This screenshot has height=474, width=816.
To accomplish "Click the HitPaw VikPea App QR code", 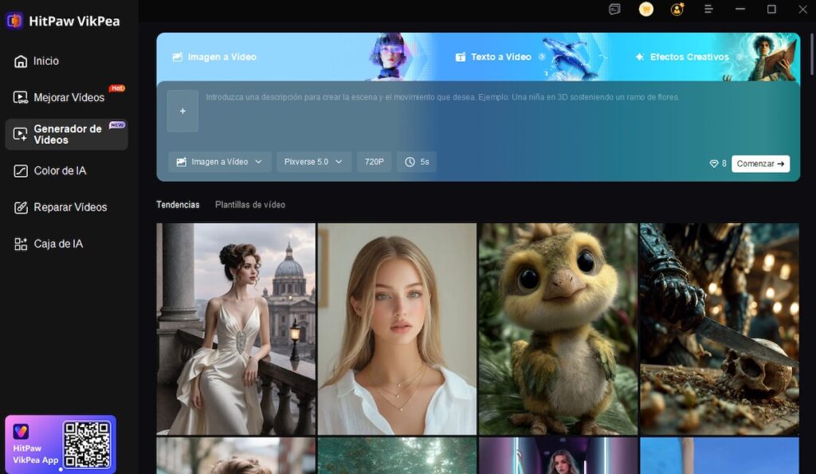I will tap(87, 445).
